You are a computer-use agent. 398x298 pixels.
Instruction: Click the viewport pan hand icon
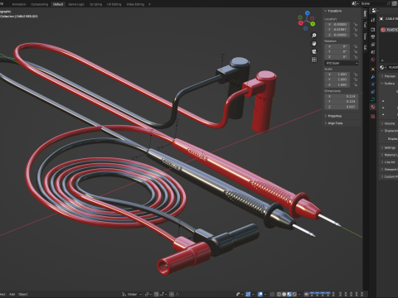click(314, 43)
